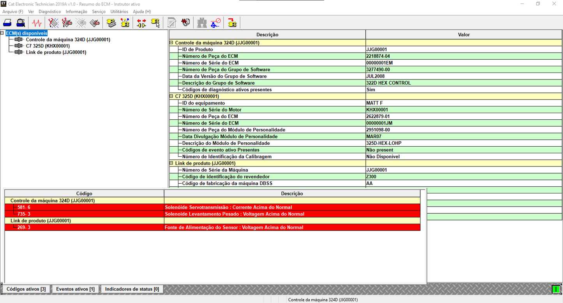Click the Valor column header
Image resolution: width=563 pixels, height=303 pixels.
tap(464, 35)
